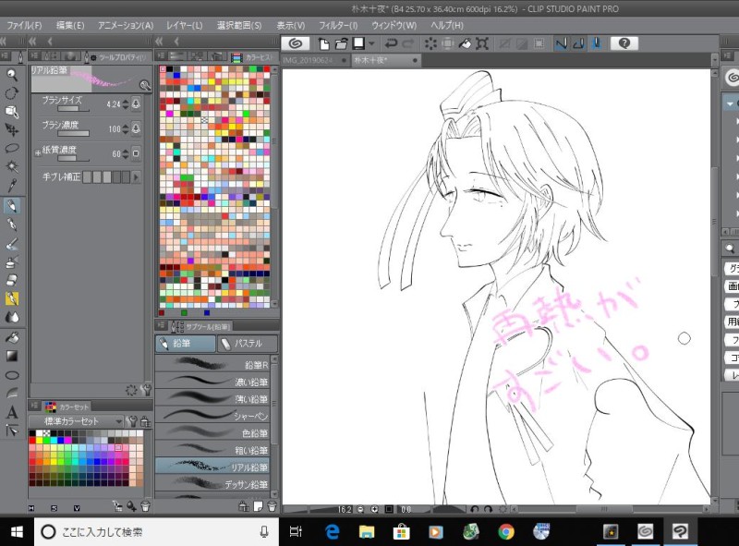Viewport: 739px width, 546px height.
Task: Click the Fill bucket icon in command bar
Action: pos(465,43)
